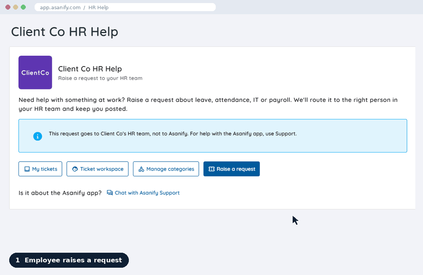Click 'Raise a request to your HR team' subtitle

click(100, 78)
